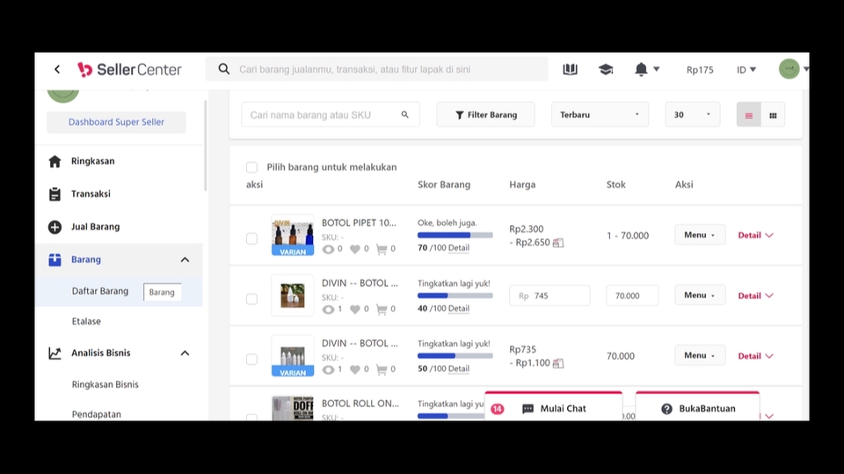Click the Cari nama barang atau SKU field
The height and width of the screenshot is (474, 844).
click(331, 114)
